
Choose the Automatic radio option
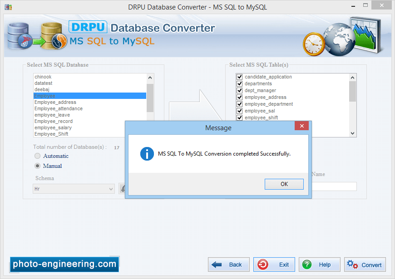click(x=38, y=156)
